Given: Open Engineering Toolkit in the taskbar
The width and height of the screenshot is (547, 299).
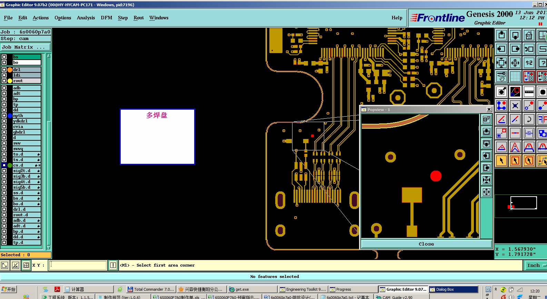Looking at the screenshot, I should pos(303,289).
